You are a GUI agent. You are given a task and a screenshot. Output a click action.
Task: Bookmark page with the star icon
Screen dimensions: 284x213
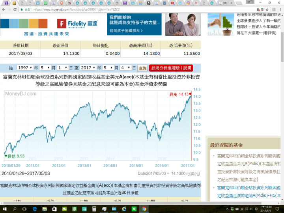tap(267, 9)
